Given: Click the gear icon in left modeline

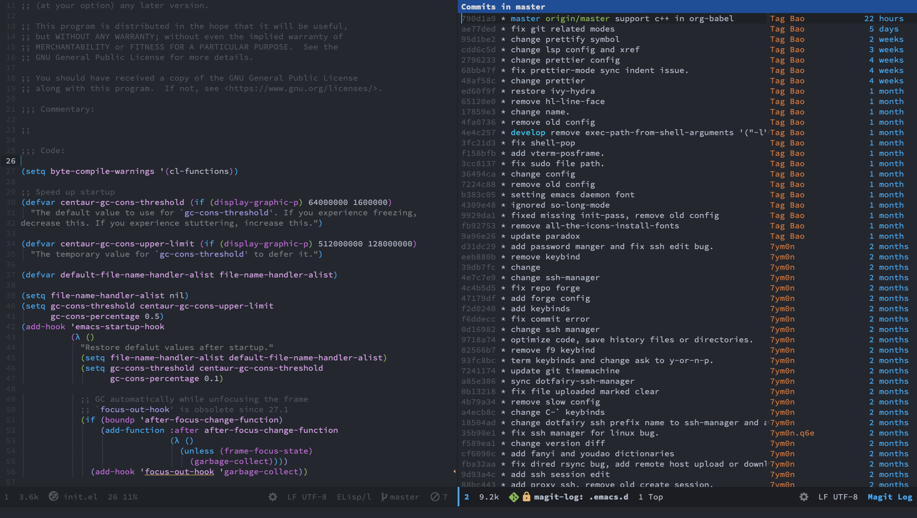Looking at the screenshot, I should [x=273, y=497].
